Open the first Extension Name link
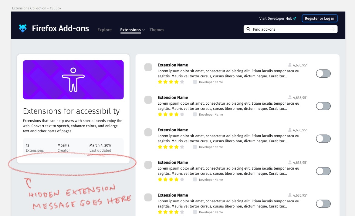 tap(173, 65)
